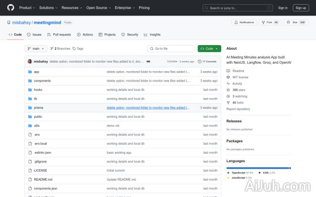Screen dimensions: 316x197
Task: Open the Insights graph tab
Action: 152,35
